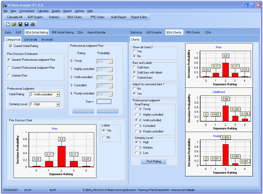Image resolution: width=263 pixels, height=194 pixels.
Task: Open a file with the folder icon
Action: click(14, 24)
